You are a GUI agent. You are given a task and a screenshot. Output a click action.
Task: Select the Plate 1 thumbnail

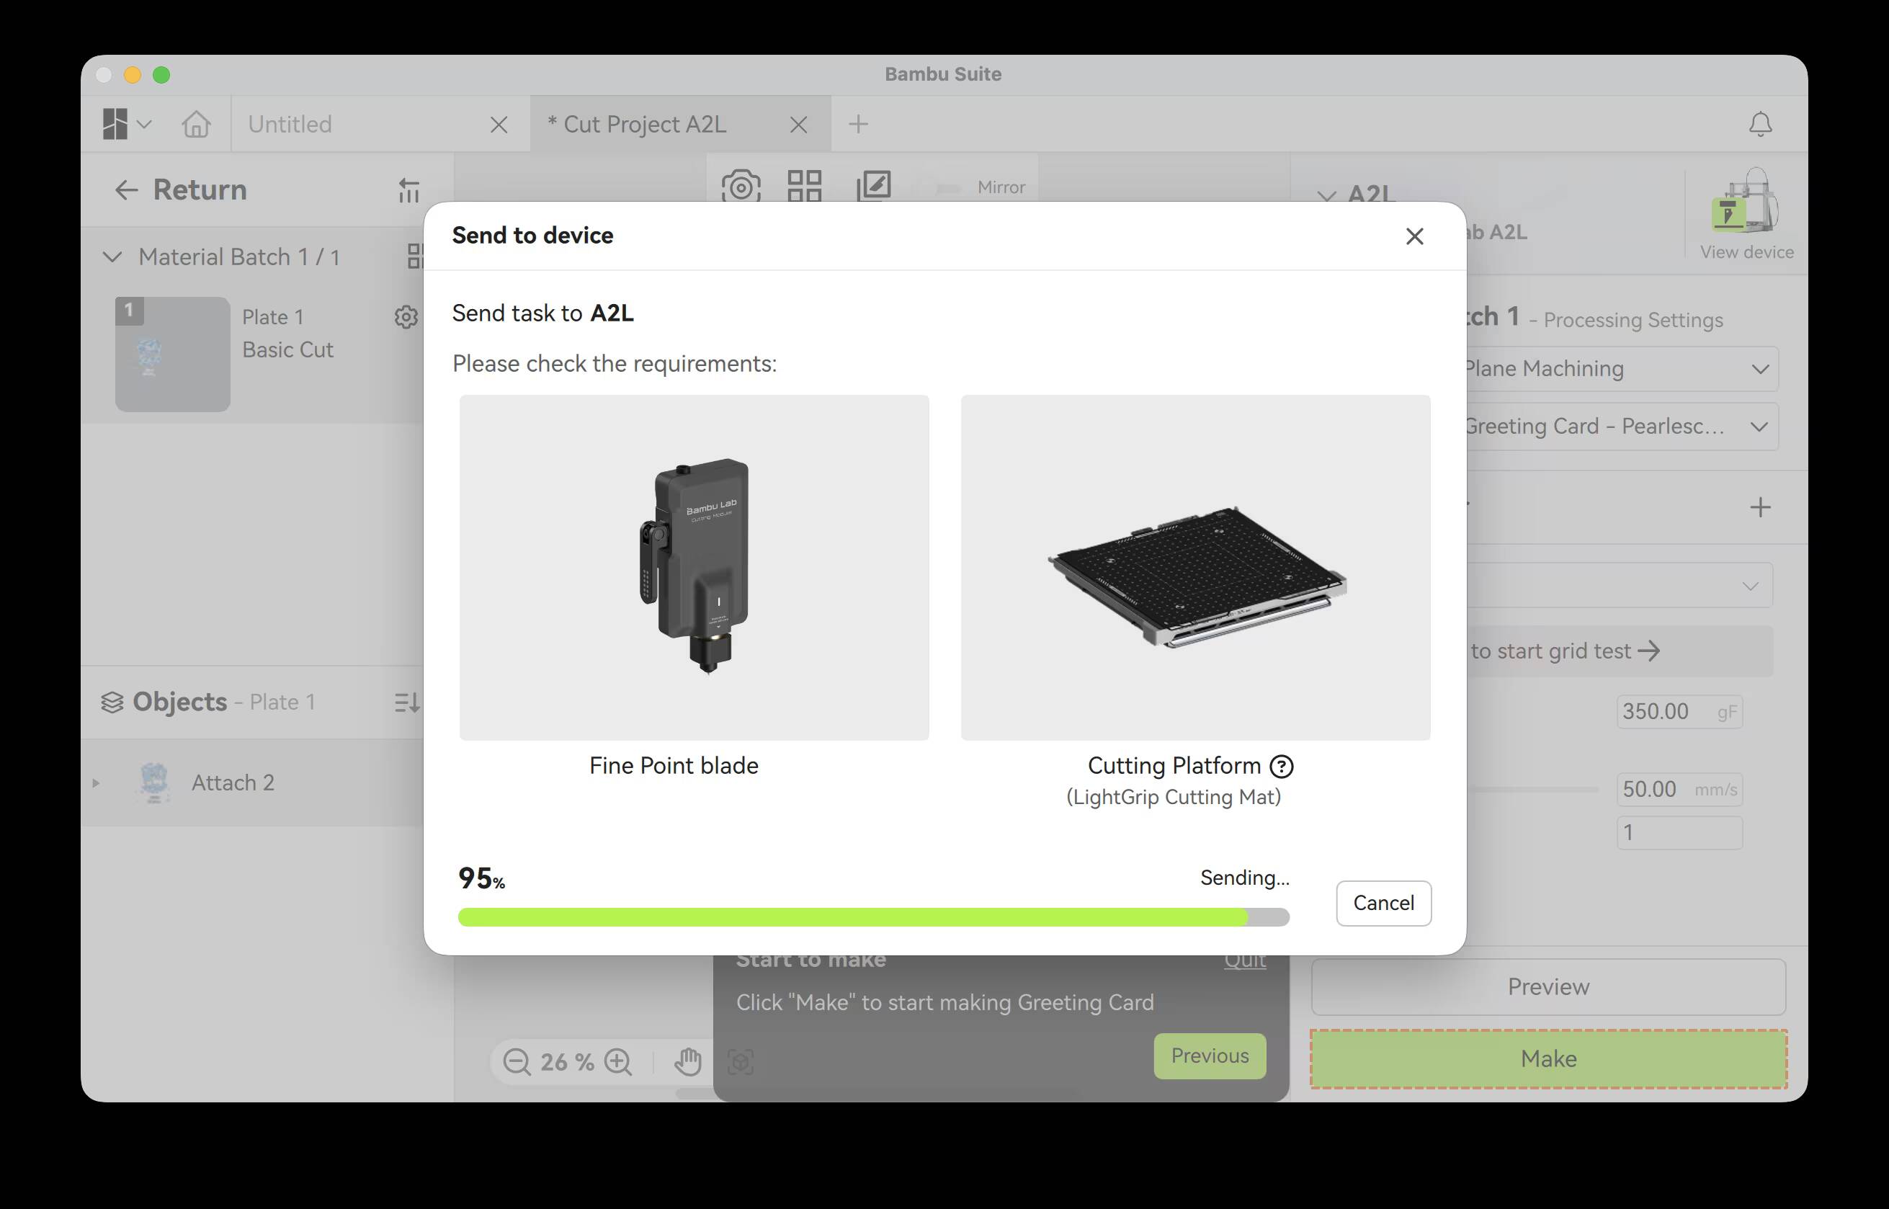(x=173, y=354)
